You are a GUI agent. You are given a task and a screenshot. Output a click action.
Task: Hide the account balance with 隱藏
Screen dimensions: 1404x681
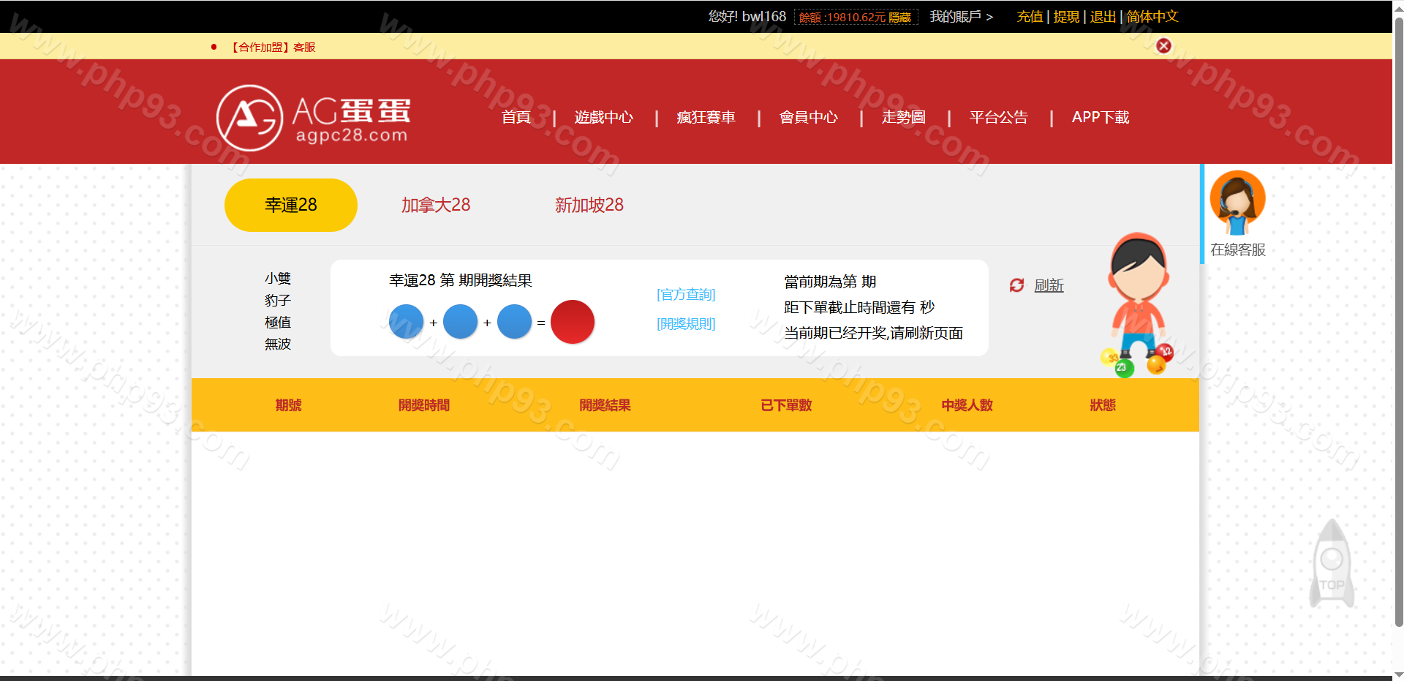[899, 18]
